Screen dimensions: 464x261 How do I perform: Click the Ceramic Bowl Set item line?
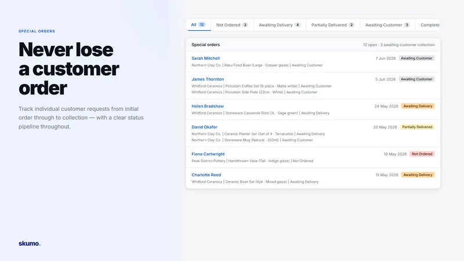tap(255, 182)
